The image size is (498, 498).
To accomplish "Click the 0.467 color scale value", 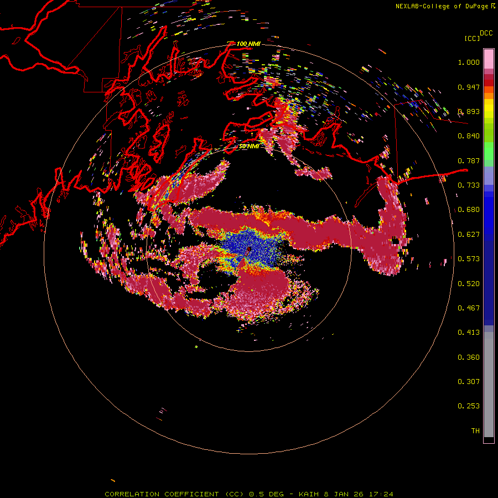I will pos(469,308).
